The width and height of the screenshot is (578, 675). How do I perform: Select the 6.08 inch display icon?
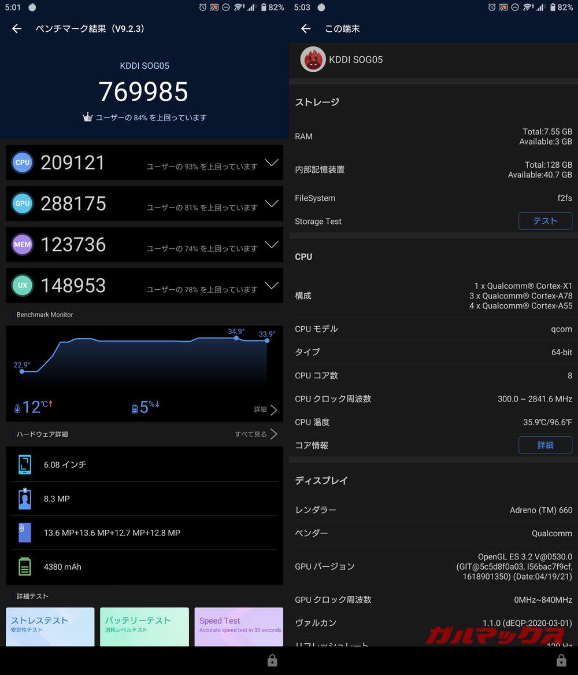click(24, 464)
